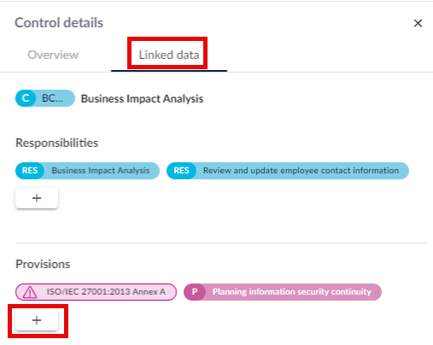Open Review and update employee contact information
Screen dimensions: 433x345
(301, 171)
